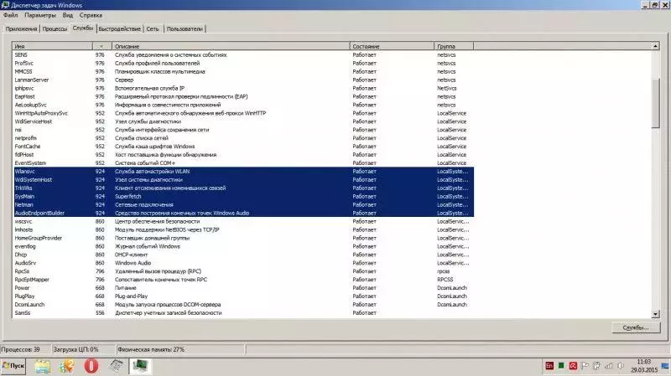Select the WinHttpAutoProxySvc service row
Image resolution: width=671 pixels, height=376 pixels.
(243, 113)
